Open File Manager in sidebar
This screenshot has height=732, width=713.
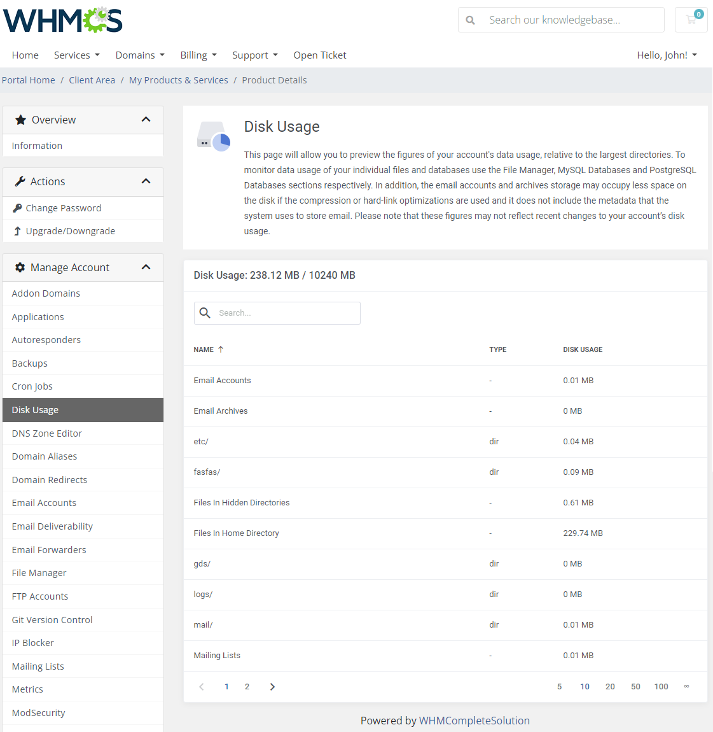pos(83,573)
